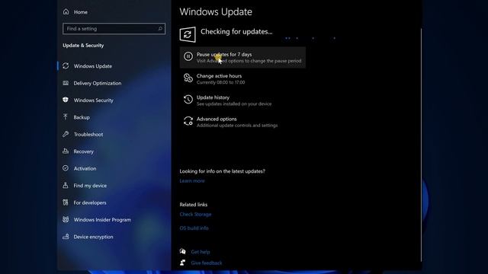
Task: Click the Recovery icon
Action: [66, 151]
